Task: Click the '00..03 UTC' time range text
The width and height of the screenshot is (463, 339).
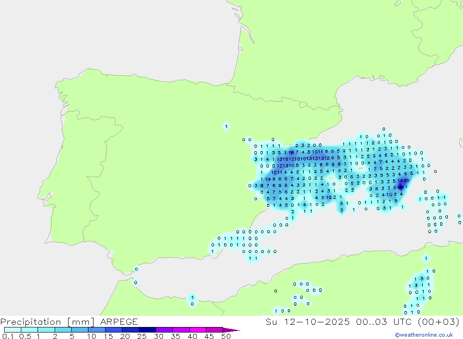Action: click(x=383, y=322)
